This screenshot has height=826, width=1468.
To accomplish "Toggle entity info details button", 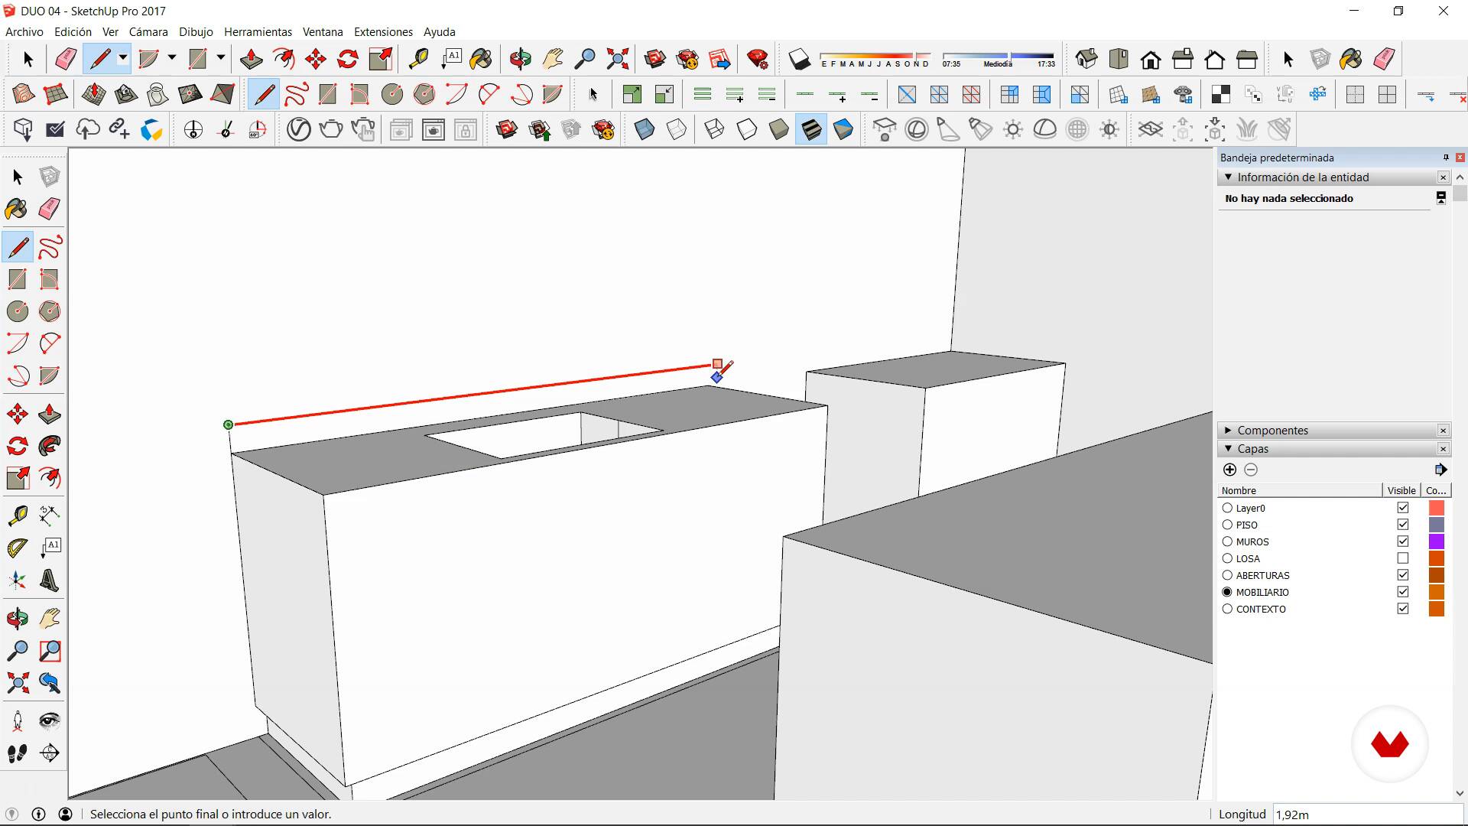I will 1440,198.
